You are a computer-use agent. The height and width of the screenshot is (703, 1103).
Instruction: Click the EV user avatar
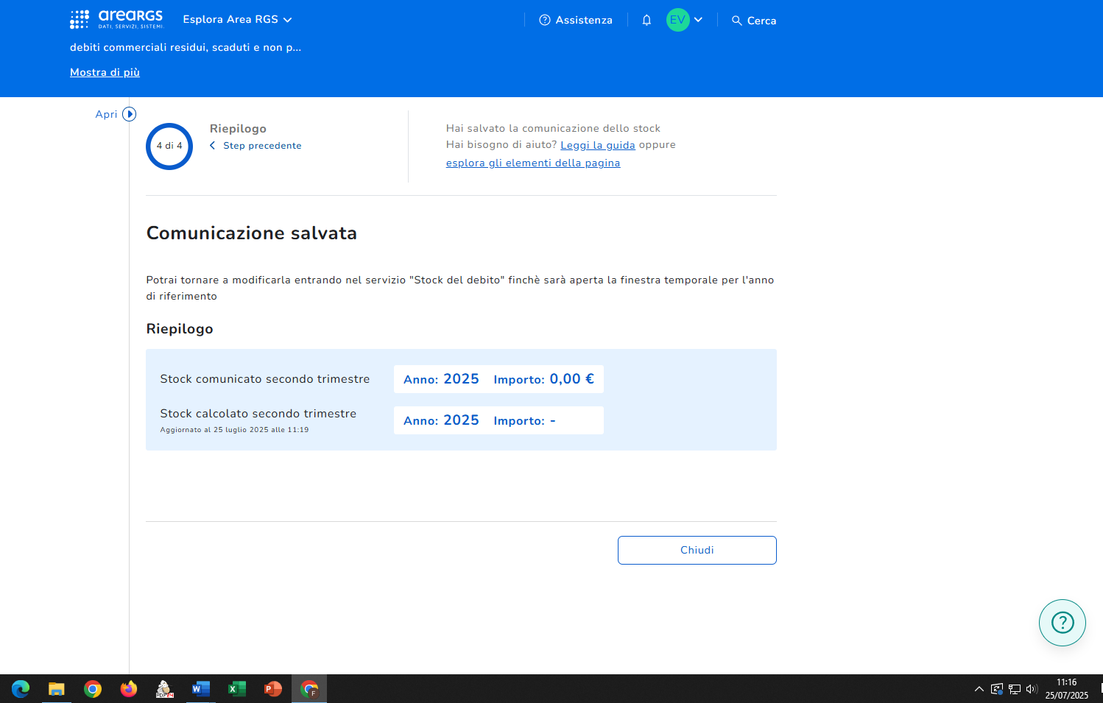click(x=677, y=20)
